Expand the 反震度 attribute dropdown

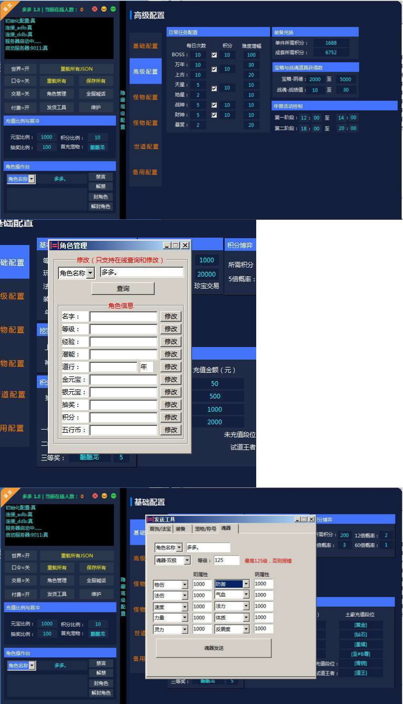246,629
